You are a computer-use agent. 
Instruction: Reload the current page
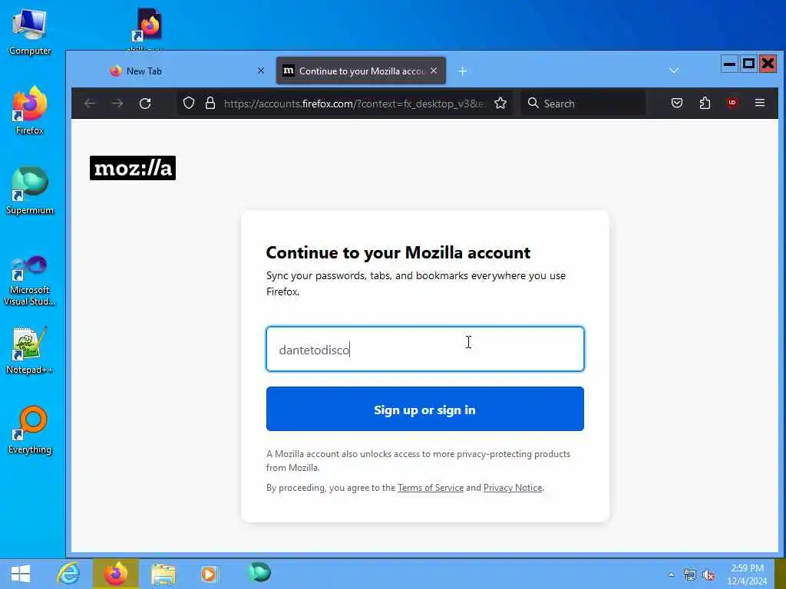coord(145,104)
